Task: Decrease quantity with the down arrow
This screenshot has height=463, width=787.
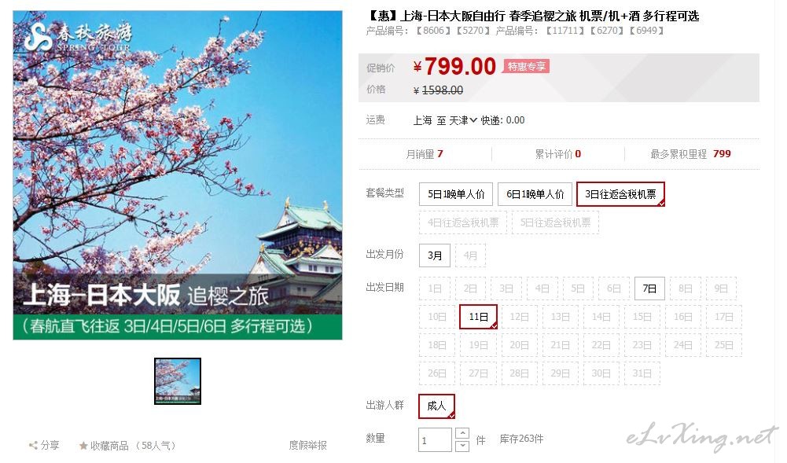Action: [x=462, y=446]
